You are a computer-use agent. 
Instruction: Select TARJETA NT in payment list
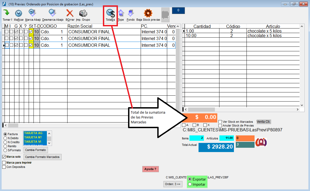pyautogui.click(x=35, y=137)
